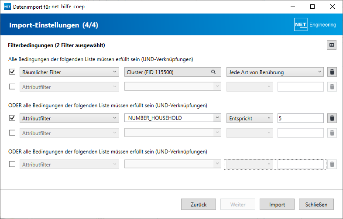343x219 pixels.
Task: Expand the Jede Art von Berührung dropdown
Action: pyautogui.click(x=275, y=72)
